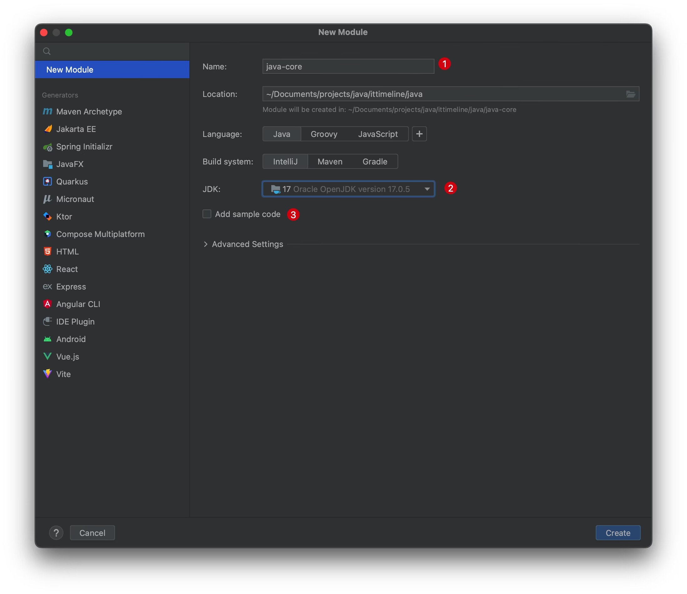Open the Location folder browse icon
Screen dimensions: 687x594
pyautogui.click(x=631, y=94)
